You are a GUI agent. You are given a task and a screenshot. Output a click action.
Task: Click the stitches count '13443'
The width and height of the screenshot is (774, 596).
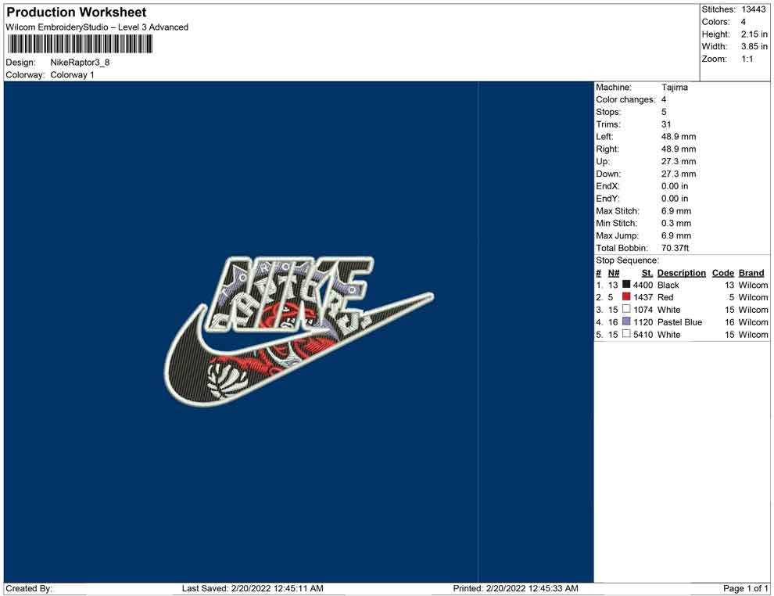point(754,9)
